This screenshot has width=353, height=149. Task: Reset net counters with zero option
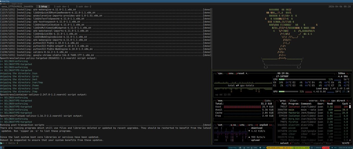pos(250,125)
